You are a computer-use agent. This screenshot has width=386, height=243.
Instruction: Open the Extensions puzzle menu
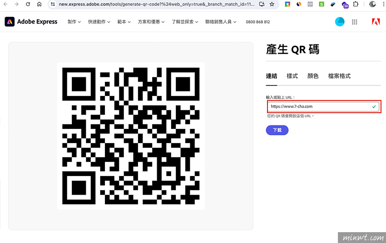tap(356, 4)
